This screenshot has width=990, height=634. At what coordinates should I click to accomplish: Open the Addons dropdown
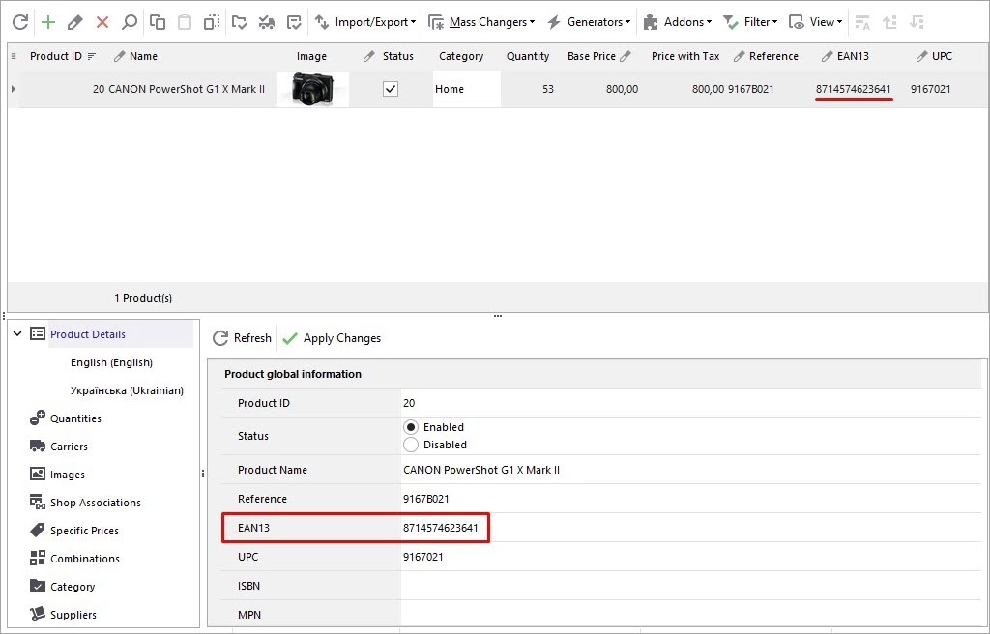(677, 22)
